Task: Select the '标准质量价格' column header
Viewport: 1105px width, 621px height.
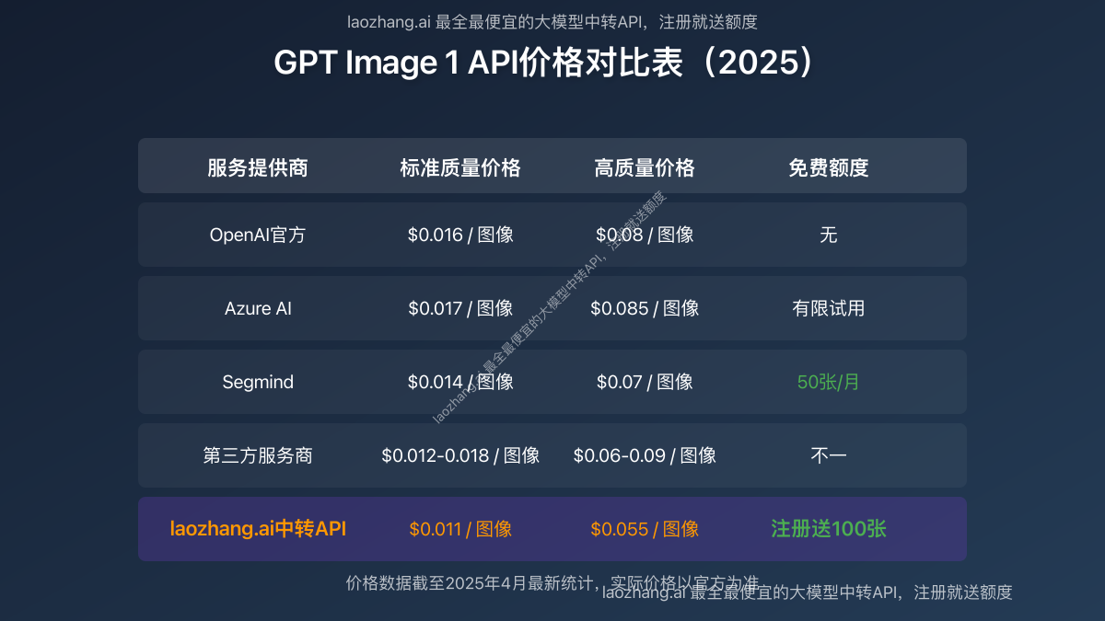Action: pyautogui.click(x=460, y=167)
